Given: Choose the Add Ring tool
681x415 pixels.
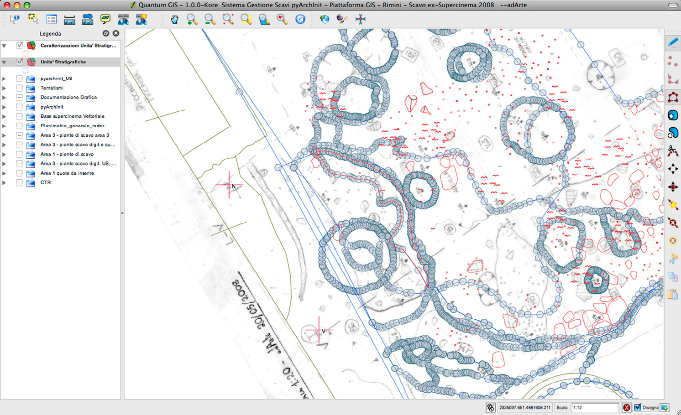Looking at the screenshot, I should tap(673, 115).
